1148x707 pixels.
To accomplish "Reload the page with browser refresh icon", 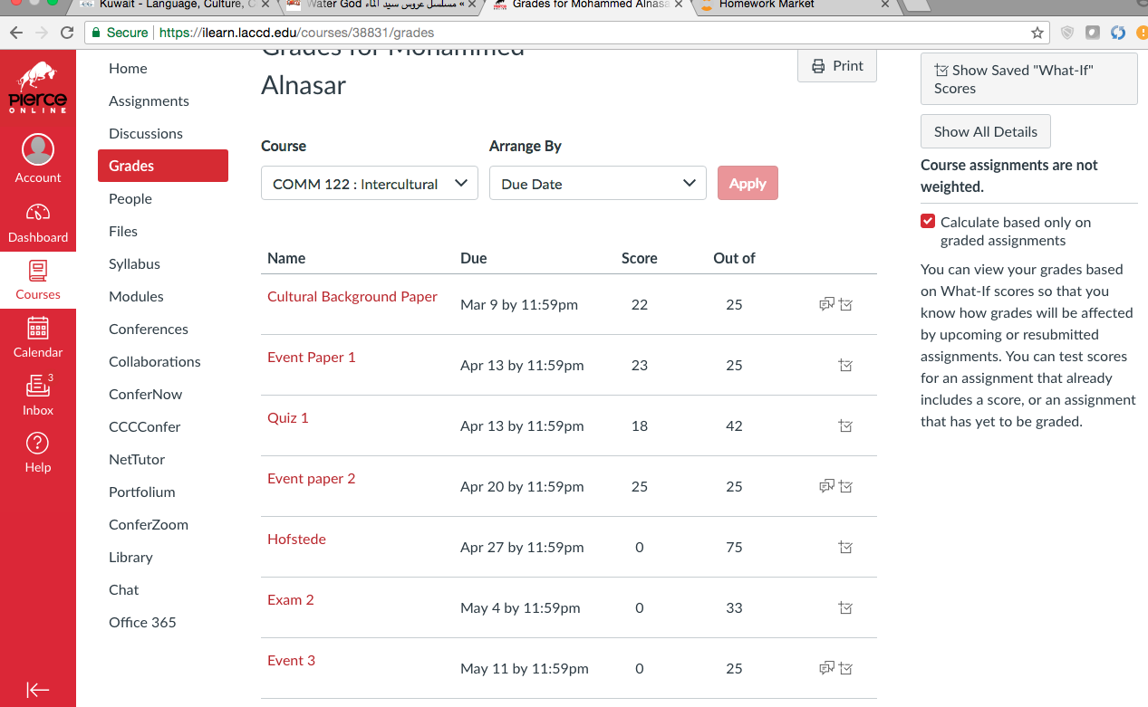I will coord(67,33).
